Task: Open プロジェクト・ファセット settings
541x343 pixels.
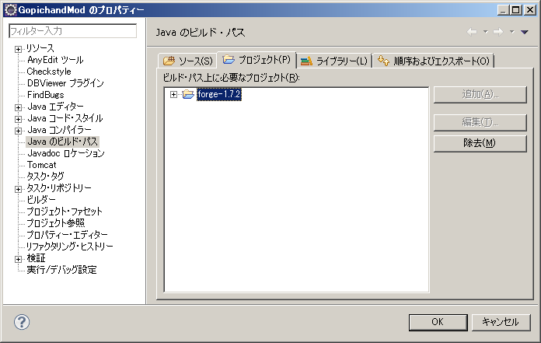Action: [x=65, y=212]
